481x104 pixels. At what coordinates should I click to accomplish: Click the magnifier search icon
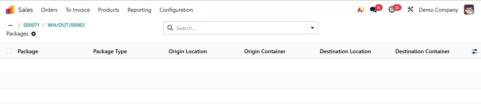point(170,28)
